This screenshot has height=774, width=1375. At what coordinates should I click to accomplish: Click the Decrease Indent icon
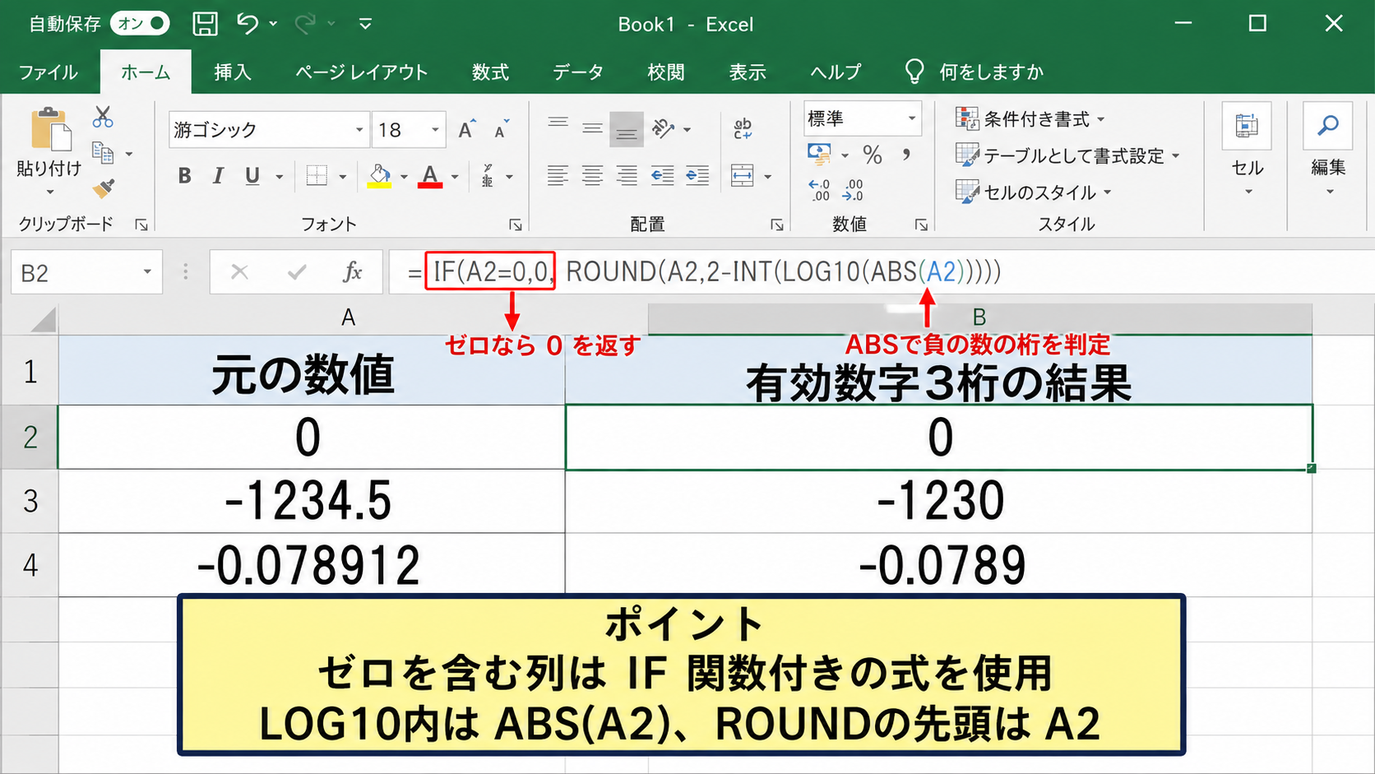pos(662,175)
